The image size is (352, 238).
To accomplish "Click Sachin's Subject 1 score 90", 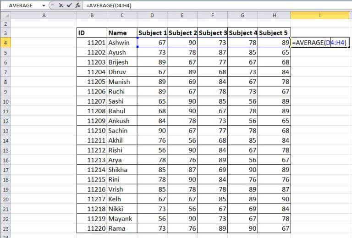I will (x=152, y=130).
